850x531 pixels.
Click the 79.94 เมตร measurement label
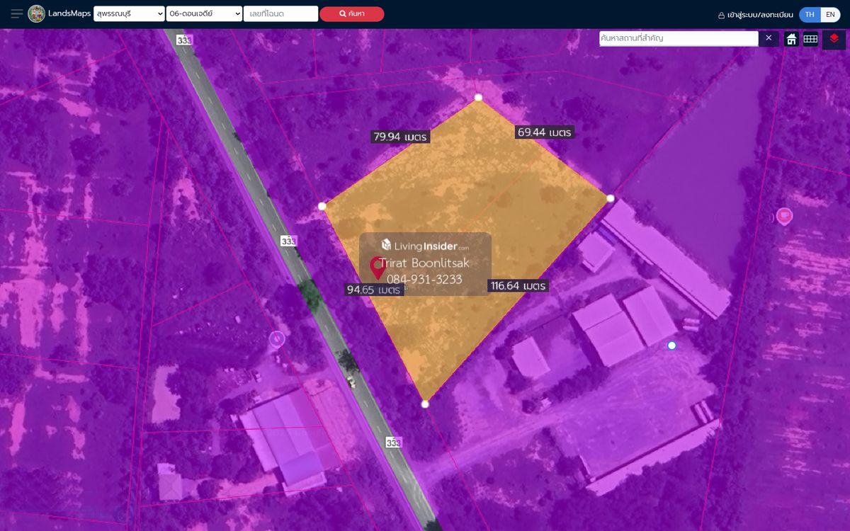click(399, 137)
